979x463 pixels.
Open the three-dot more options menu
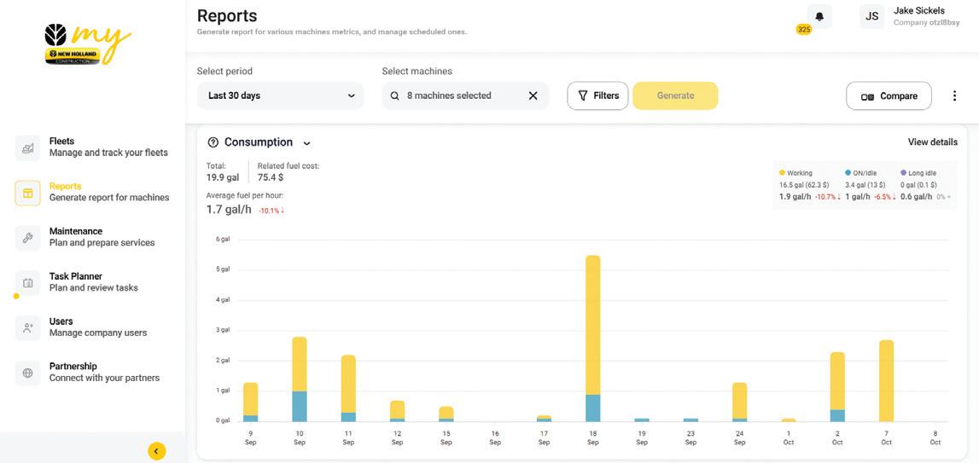pyautogui.click(x=954, y=96)
